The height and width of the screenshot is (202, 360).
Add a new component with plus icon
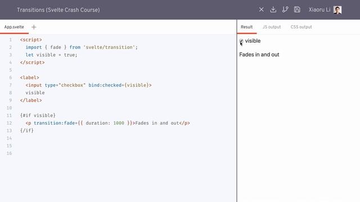point(34,27)
